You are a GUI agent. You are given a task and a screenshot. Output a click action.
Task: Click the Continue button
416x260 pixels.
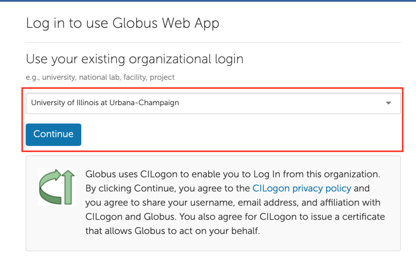(53, 134)
